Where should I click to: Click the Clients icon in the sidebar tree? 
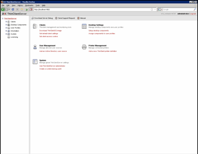point(9,22)
